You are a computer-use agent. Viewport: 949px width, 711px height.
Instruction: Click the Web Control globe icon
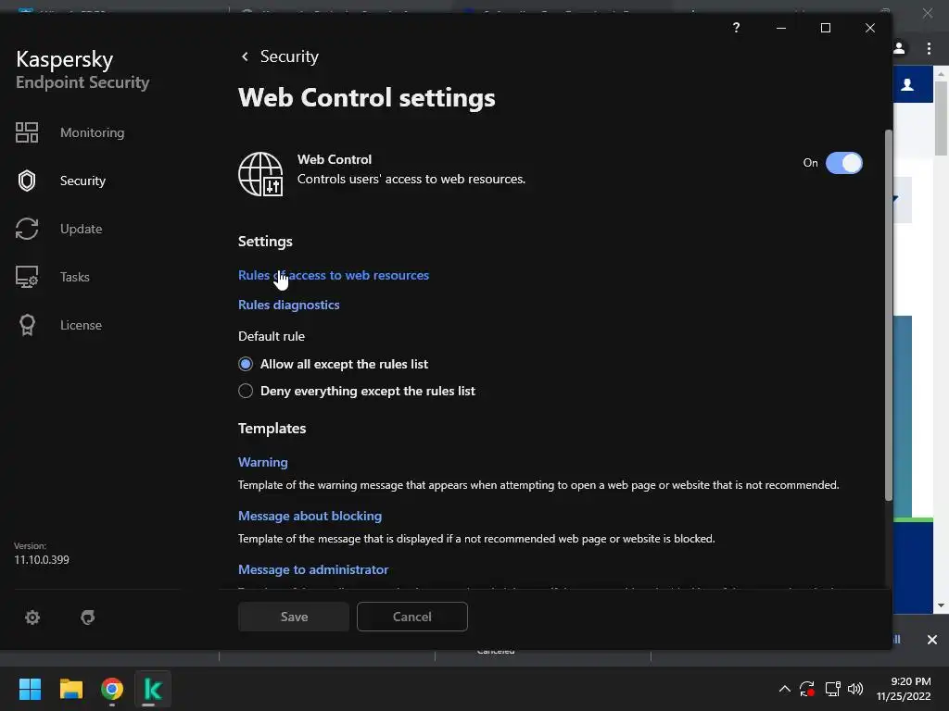point(260,174)
